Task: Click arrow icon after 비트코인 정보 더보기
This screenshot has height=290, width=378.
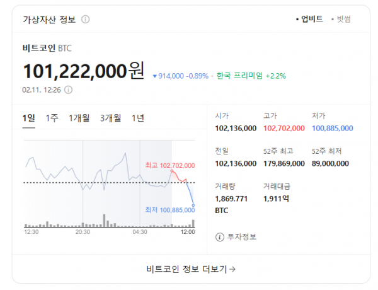Action: click(232, 270)
